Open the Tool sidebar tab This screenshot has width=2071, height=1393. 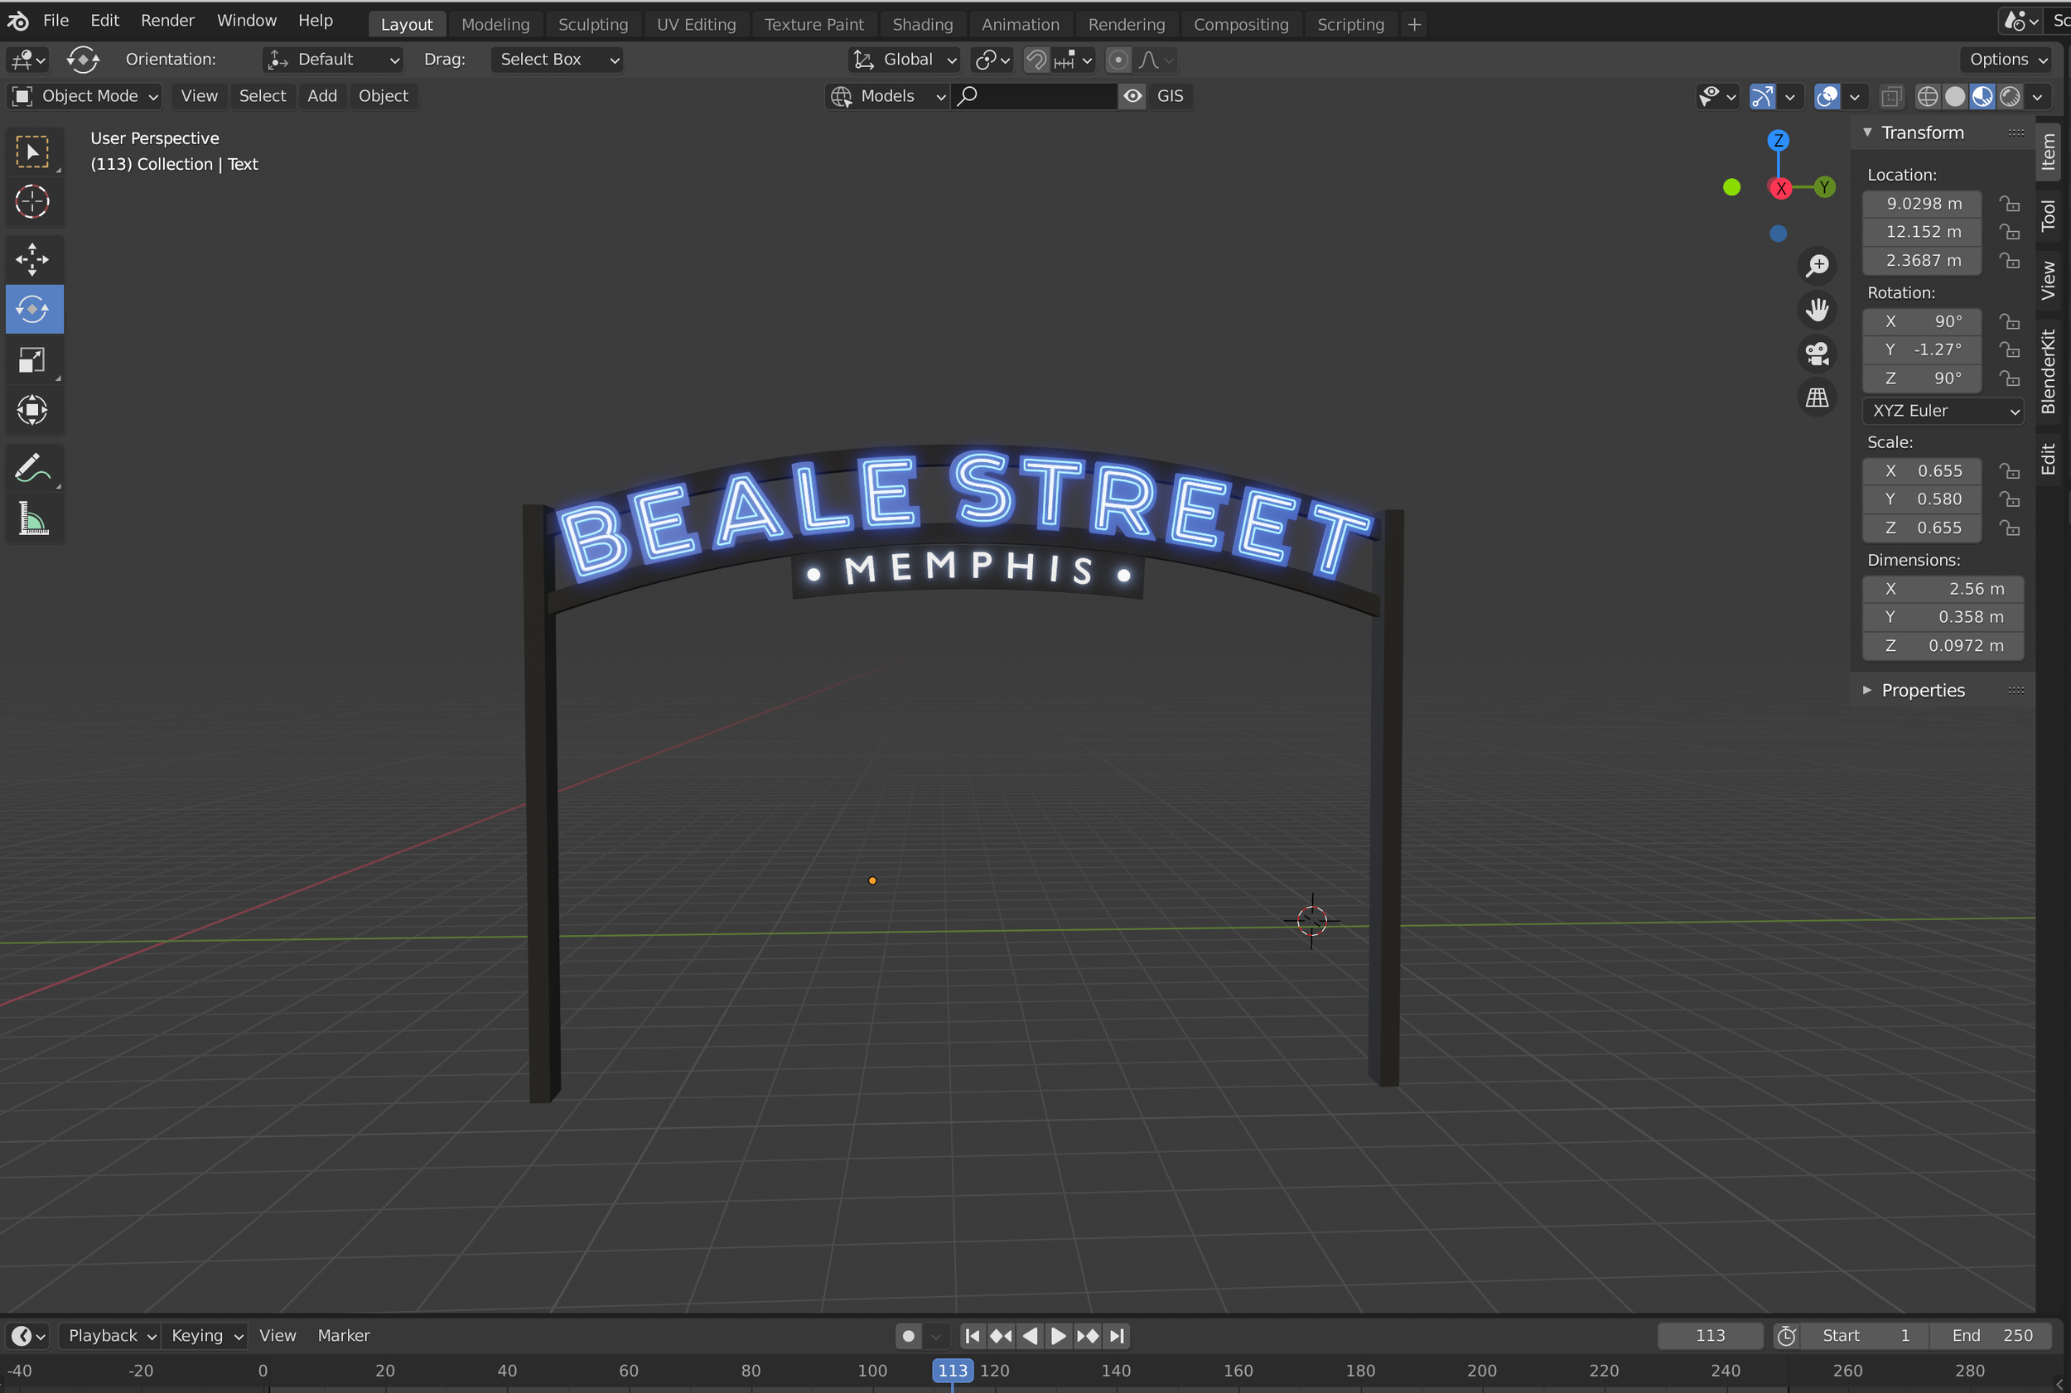2049,216
